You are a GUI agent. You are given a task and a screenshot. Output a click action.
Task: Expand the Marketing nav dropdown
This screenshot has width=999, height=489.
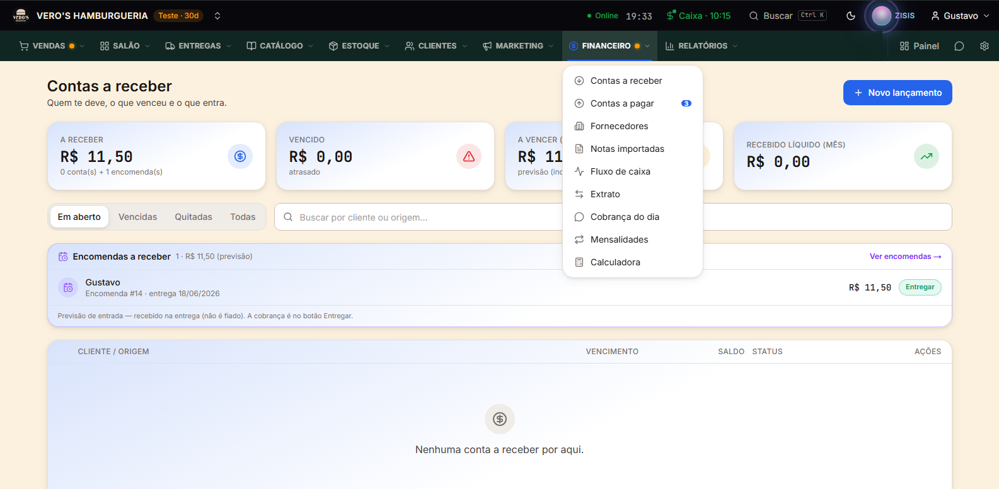pos(518,46)
